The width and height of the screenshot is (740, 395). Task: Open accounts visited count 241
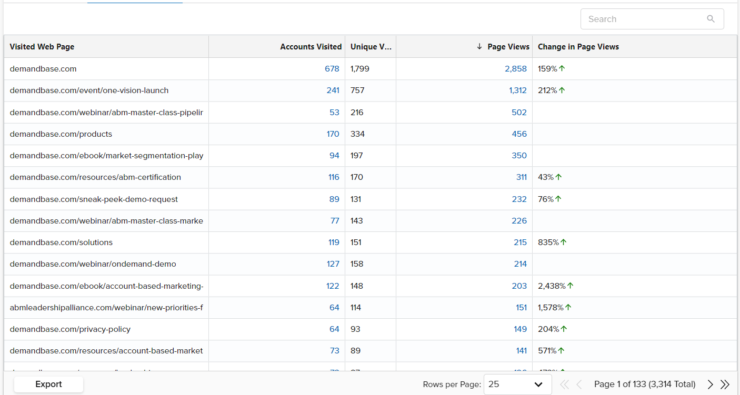point(333,90)
